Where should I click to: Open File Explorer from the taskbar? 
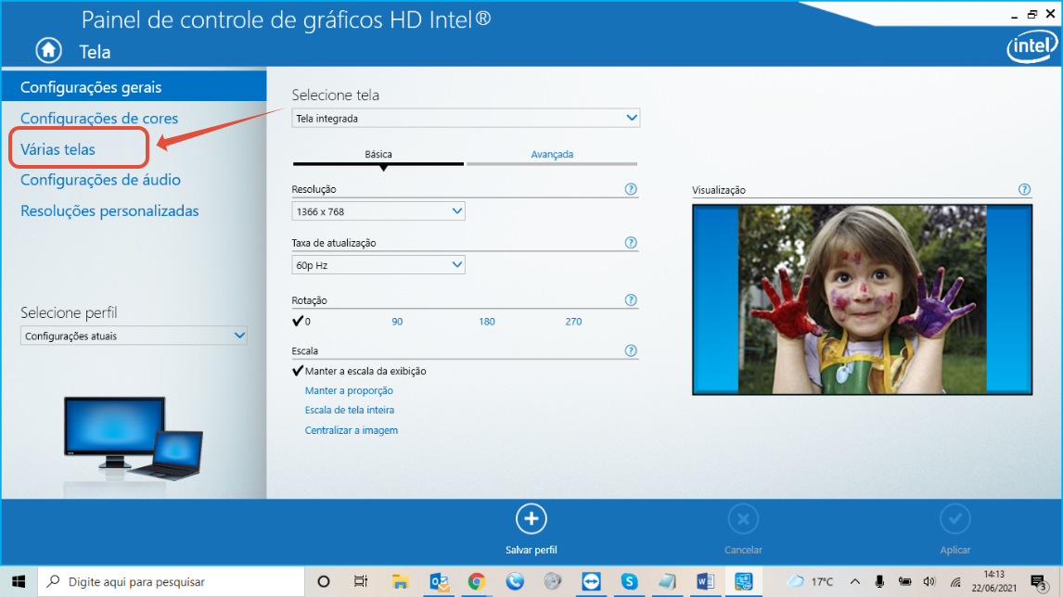click(x=400, y=581)
